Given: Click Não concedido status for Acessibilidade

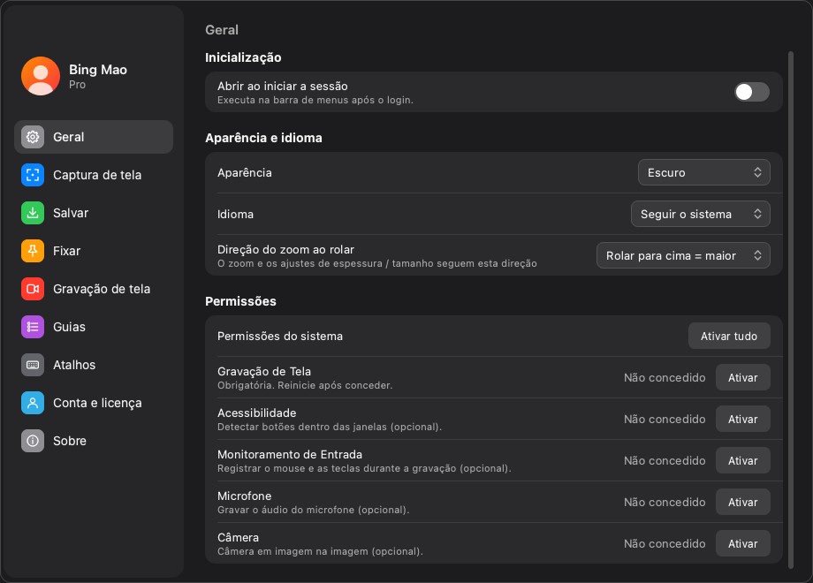Looking at the screenshot, I should (665, 420).
